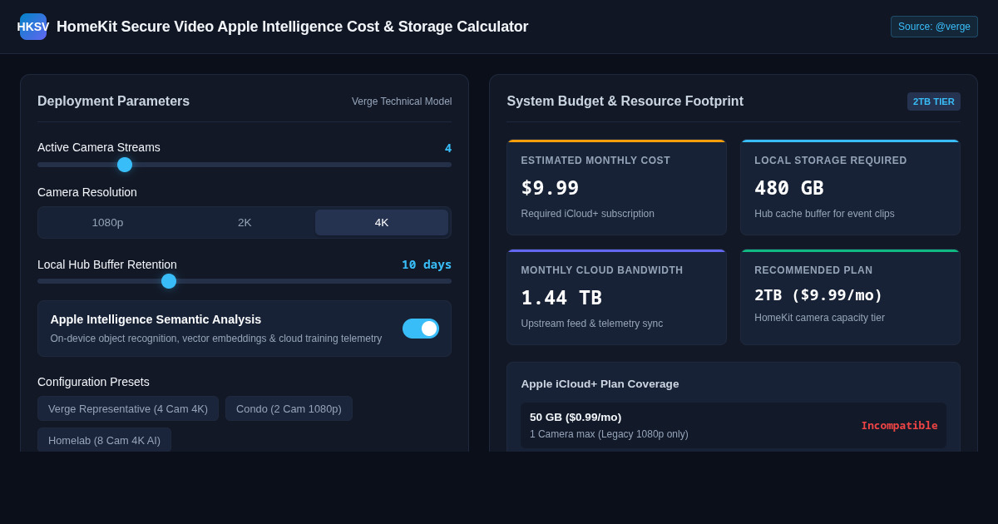Click the page title HomeKit Secure Video calculator

pyautogui.click(x=292, y=27)
